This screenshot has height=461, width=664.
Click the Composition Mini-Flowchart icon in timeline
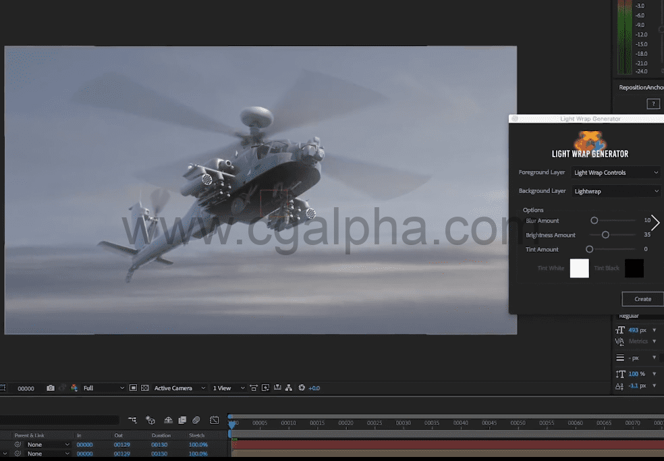(x=132, y=420)
